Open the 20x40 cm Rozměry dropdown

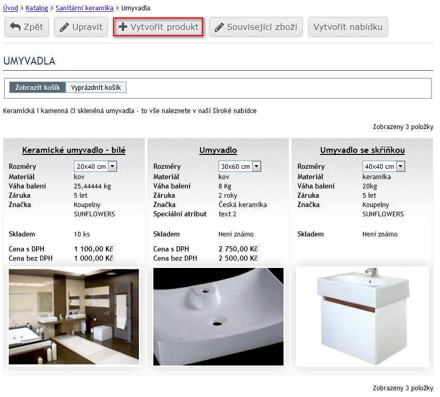96,166
